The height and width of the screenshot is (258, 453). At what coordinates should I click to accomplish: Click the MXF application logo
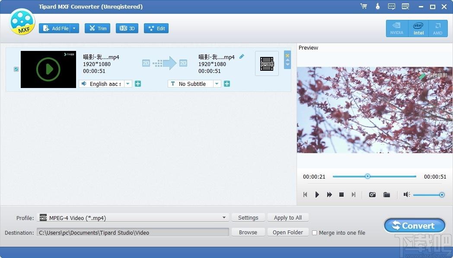(x=22, y=22)
